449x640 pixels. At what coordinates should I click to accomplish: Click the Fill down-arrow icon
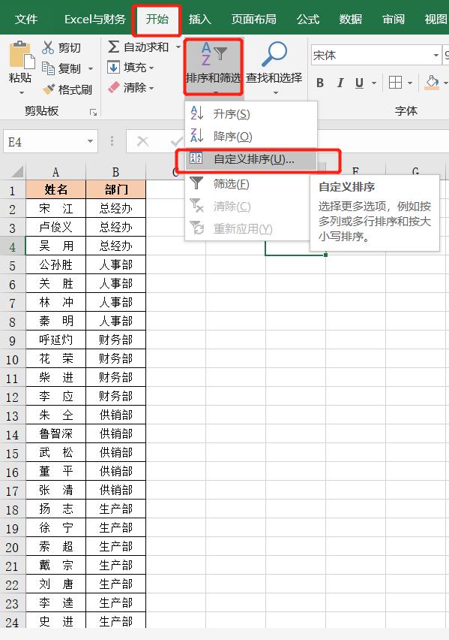pyautogui.click(x=113, y=67)
